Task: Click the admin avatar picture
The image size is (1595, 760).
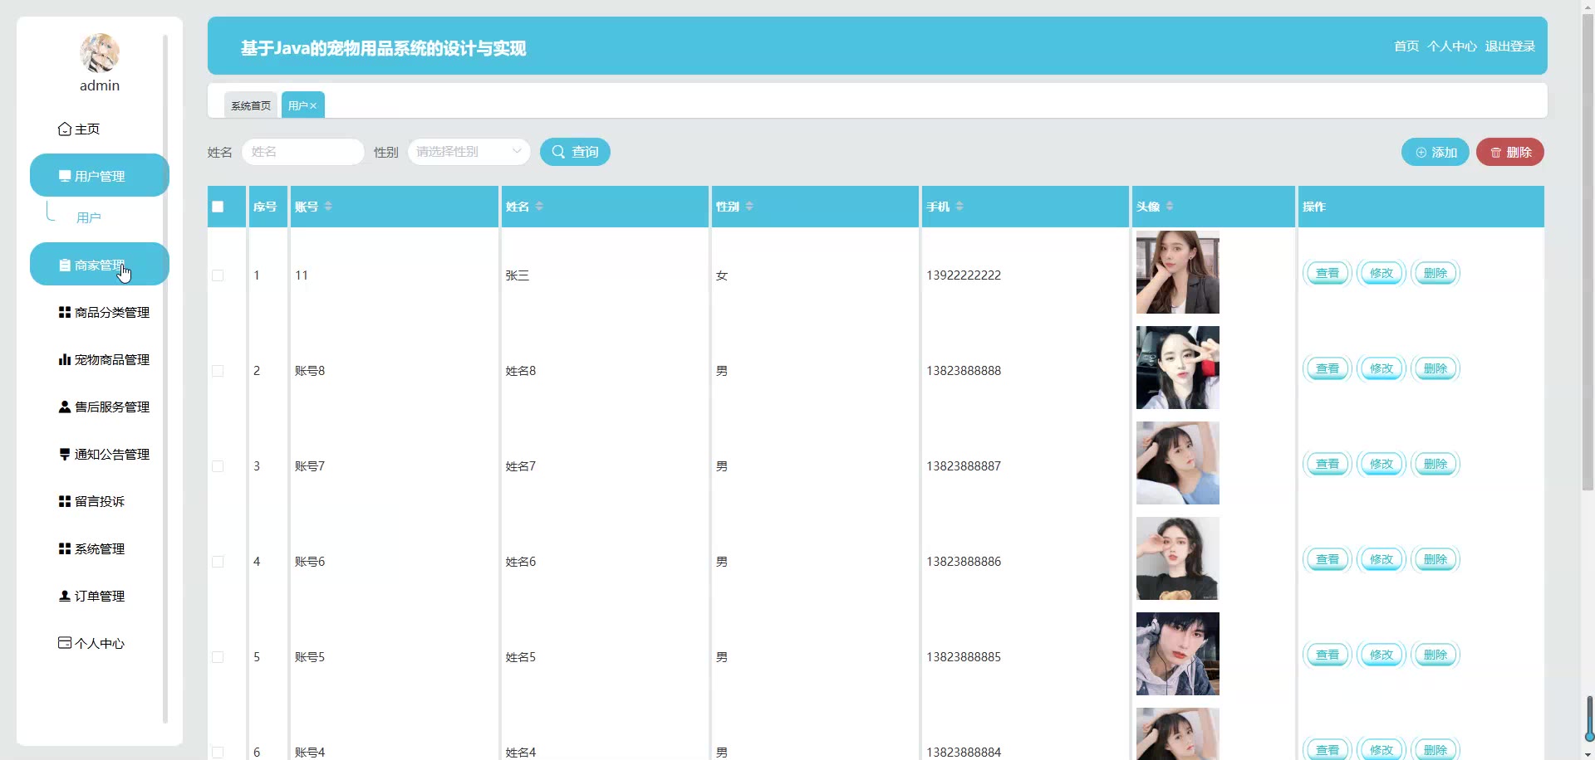Action: pos(100,53)
